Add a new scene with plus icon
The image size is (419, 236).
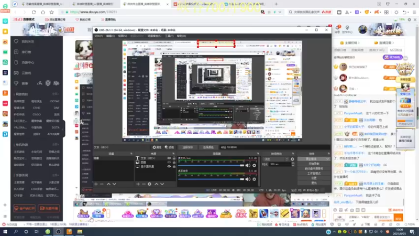click(x=96, y=184)
